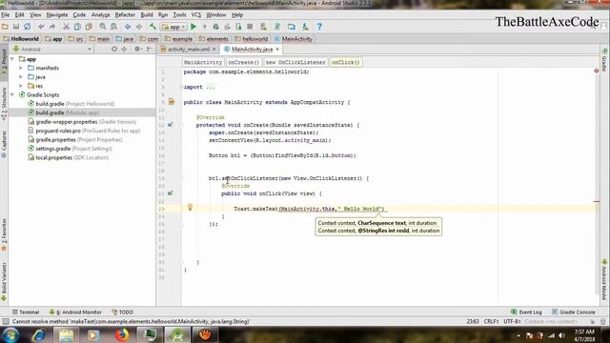Close the activity_main.xml tab

tap(213, 50)
